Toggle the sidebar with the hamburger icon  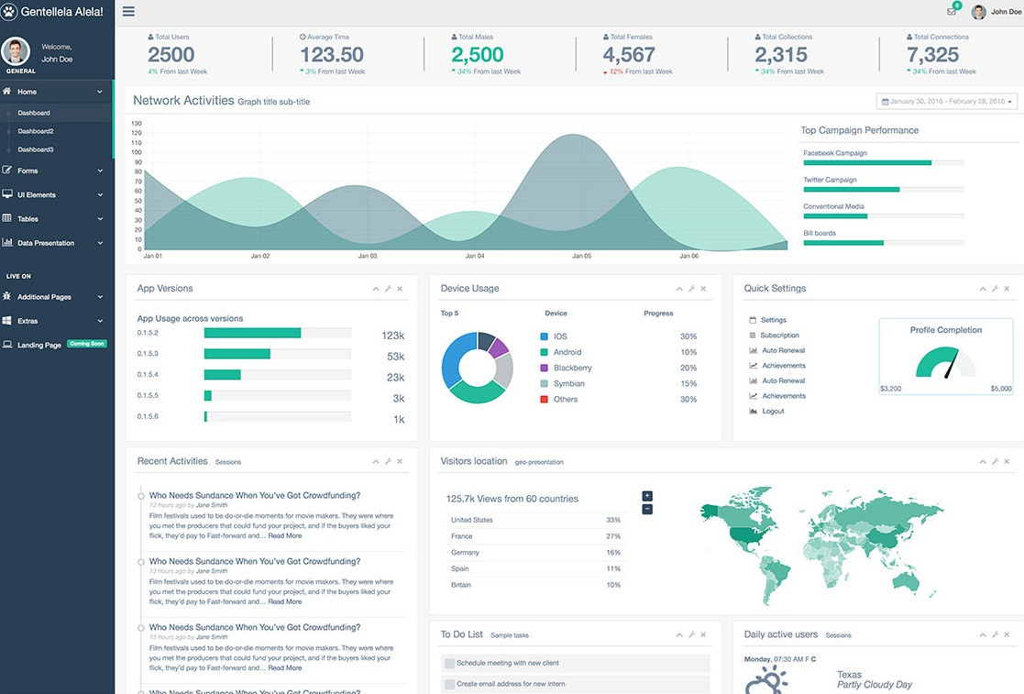127,11
